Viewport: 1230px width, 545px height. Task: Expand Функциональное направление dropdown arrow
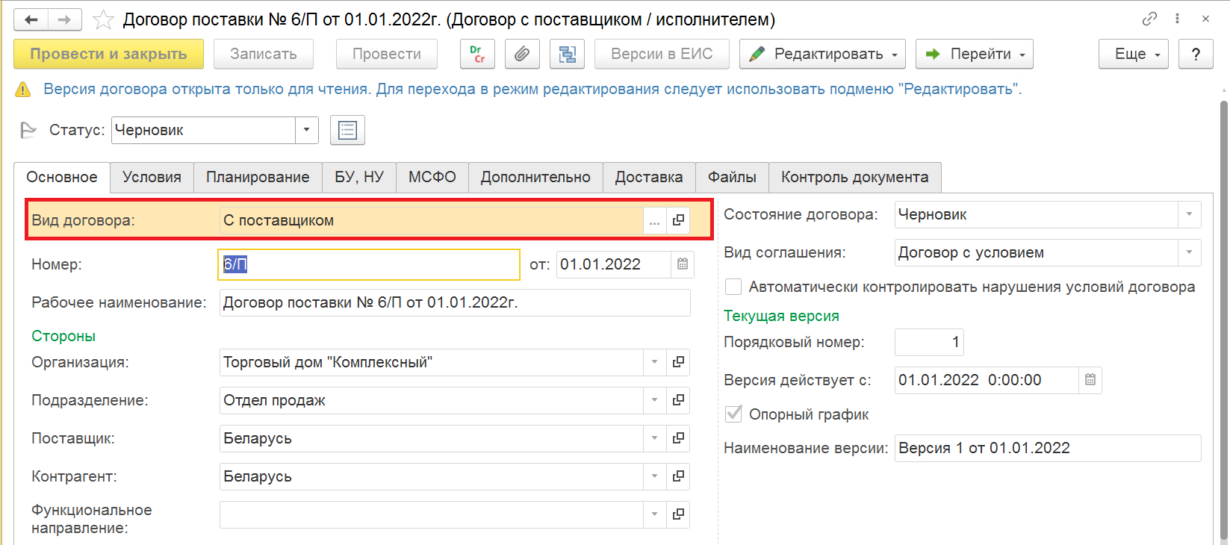pos(654,514)
